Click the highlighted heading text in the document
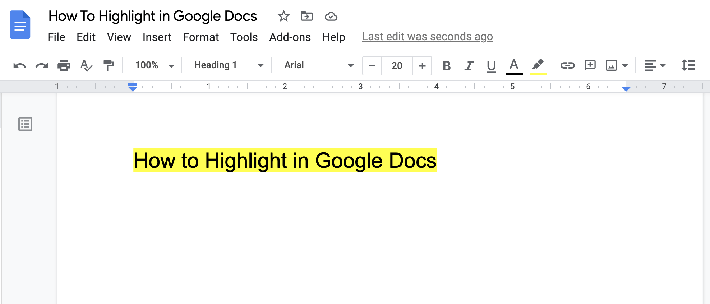This screenshot has height=304, width=710. point(285,160)
